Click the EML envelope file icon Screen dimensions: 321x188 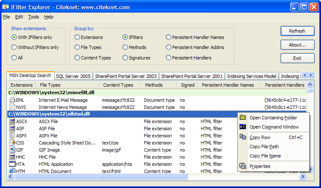[12, 100]
